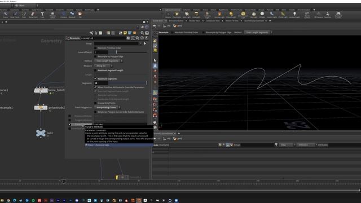Select the Metaball shelf tool
The width and height of the screenshot is (361, 203).
(72, 15)
